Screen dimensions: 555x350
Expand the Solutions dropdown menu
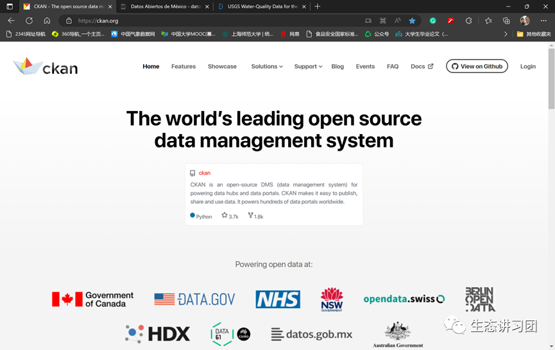tap(267, 67)
